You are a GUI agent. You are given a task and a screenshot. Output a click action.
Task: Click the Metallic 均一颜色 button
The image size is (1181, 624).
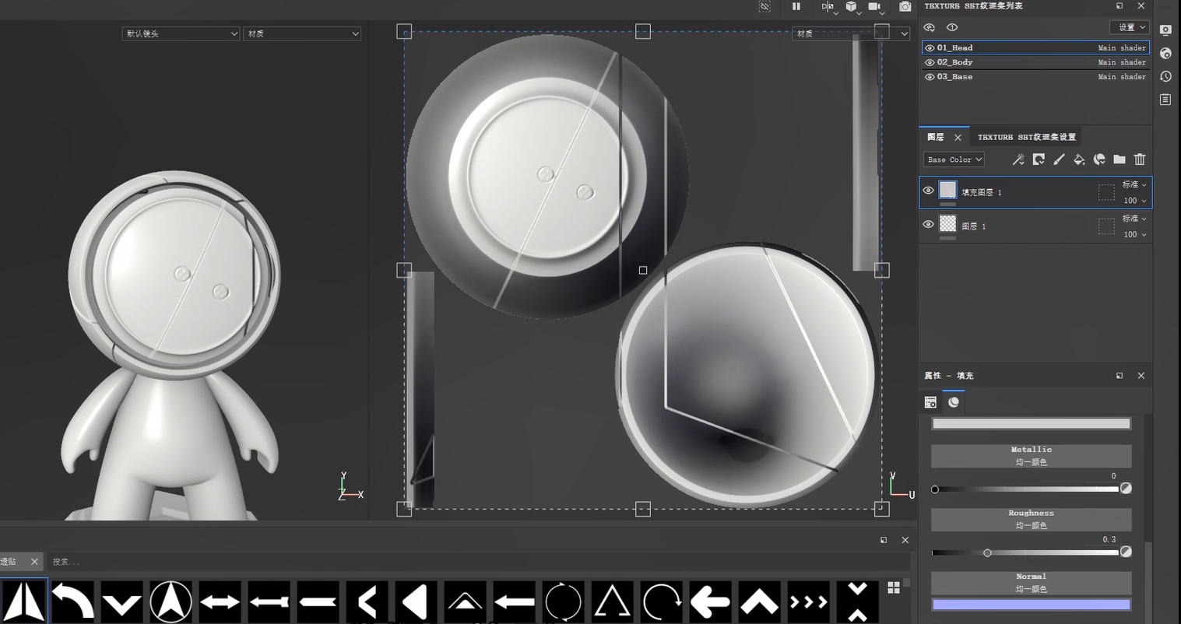tap(1031, 456)
